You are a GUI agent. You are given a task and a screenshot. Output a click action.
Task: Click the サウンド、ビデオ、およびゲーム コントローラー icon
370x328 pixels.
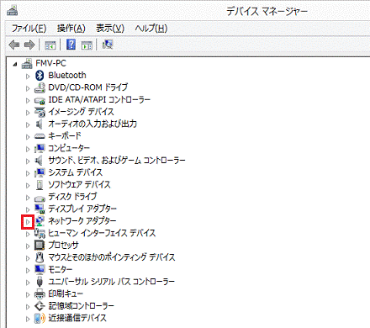tap(39, 161)
